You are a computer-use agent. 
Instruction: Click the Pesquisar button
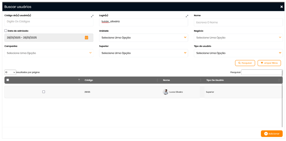click(245, 63)
